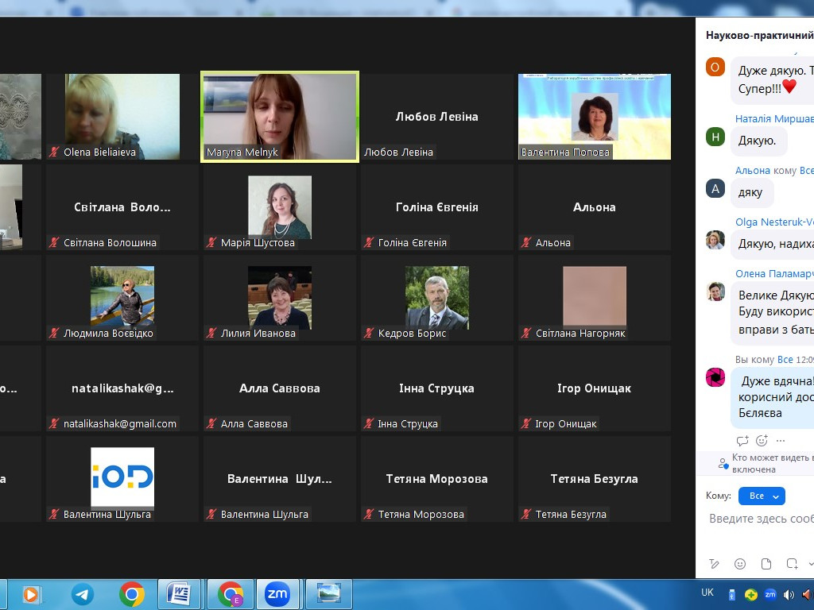
Task: Click Марія Шустова's profile photo tile
Action: click(279, 207)
